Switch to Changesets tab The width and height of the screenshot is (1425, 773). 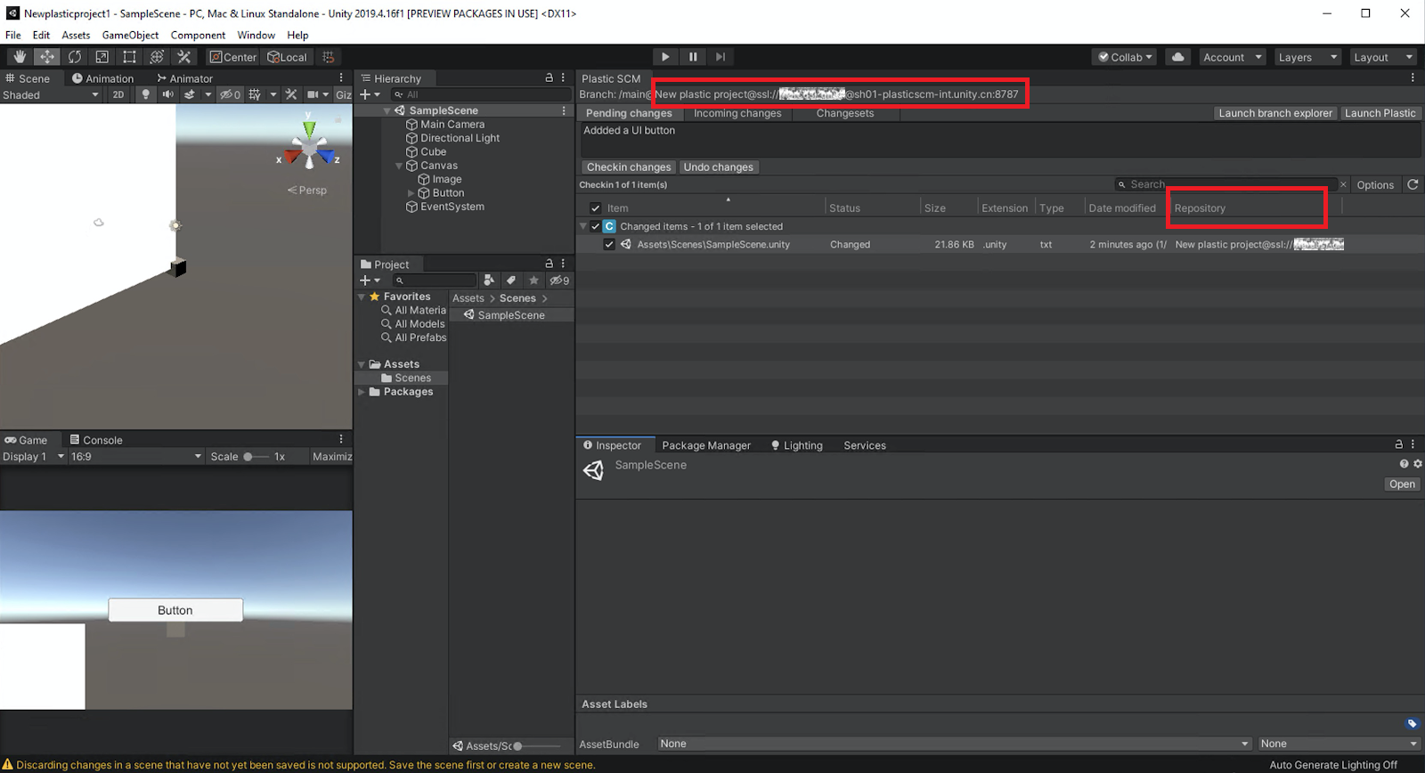845,113
